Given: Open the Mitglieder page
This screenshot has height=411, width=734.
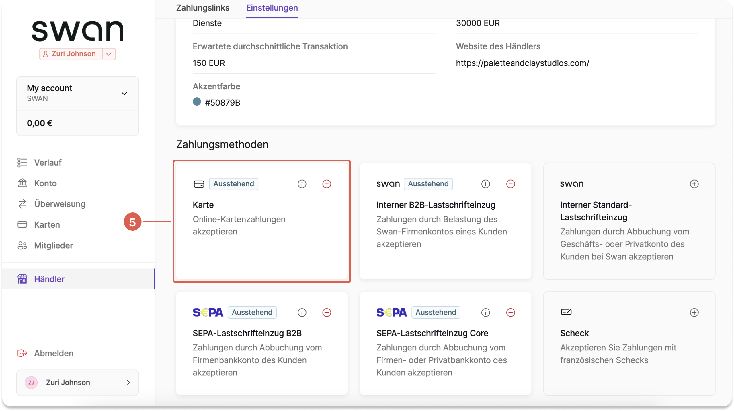Looking at the screenshot, I should (53, 245).
